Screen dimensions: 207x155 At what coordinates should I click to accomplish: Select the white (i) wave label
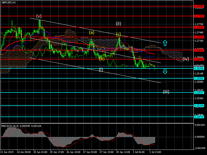[101, 69]
